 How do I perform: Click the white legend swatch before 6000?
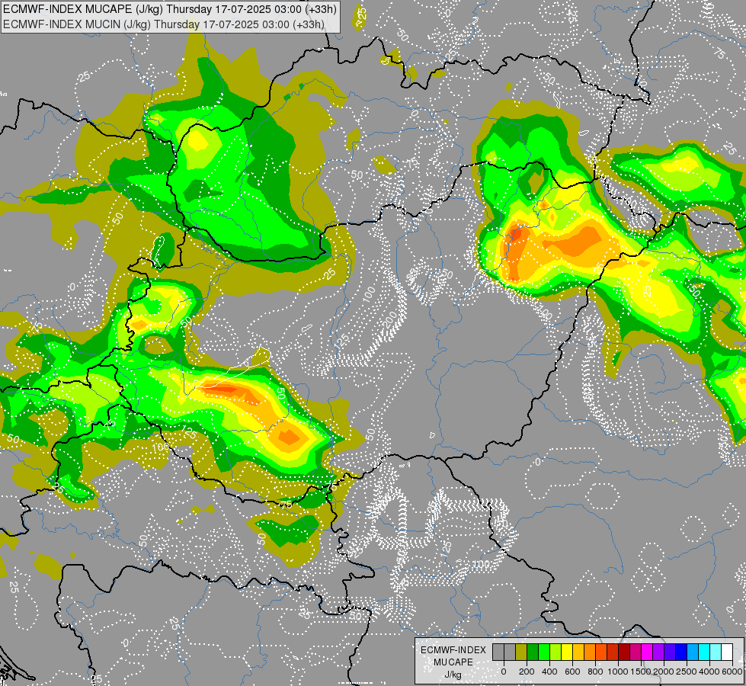726,652
